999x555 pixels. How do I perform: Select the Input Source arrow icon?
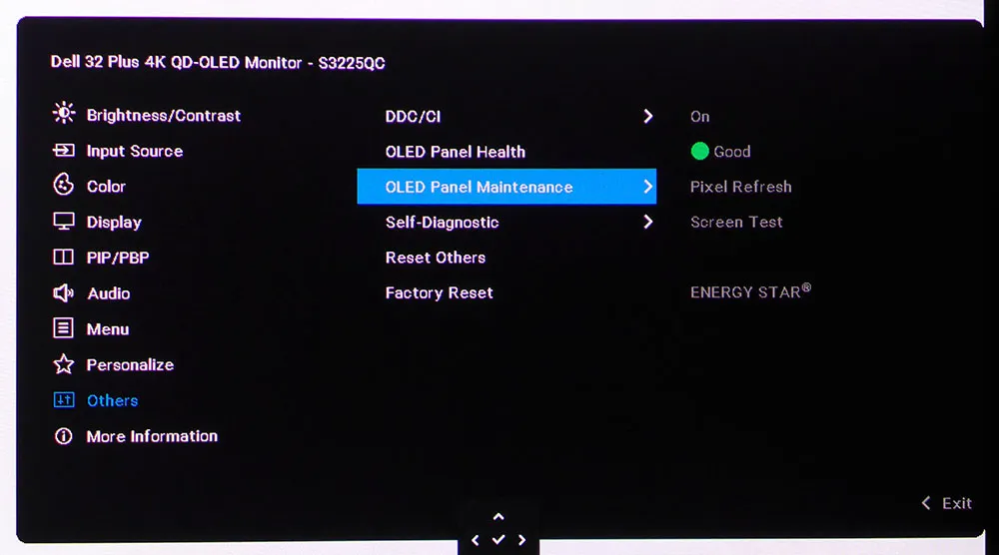pos(64,150)
